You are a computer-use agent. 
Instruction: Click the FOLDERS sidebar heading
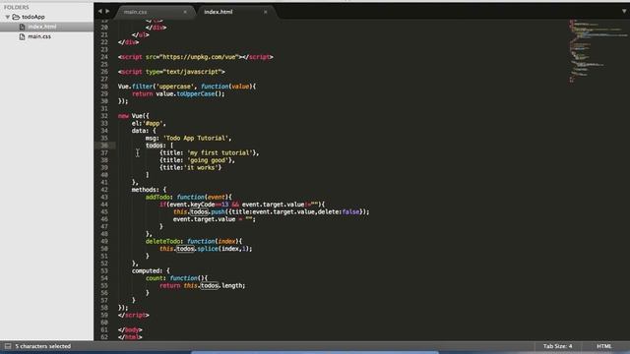[x=17, y=7]
